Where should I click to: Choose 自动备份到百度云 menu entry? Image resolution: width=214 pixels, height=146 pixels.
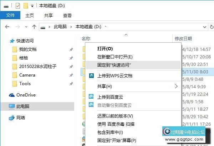tap(133, 105)
